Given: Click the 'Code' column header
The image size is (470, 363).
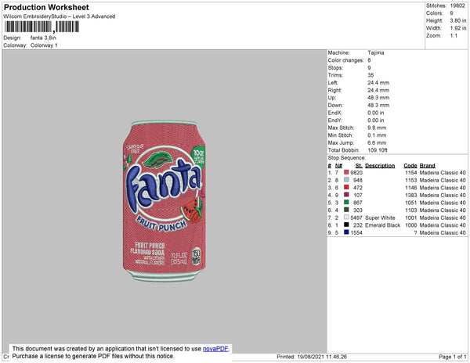Looking at the screenshot, I should coord(410,166).
